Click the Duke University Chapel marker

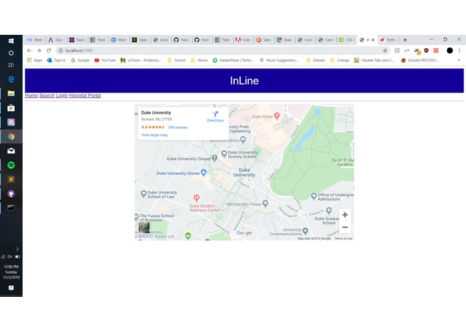(x=215, y=158)
